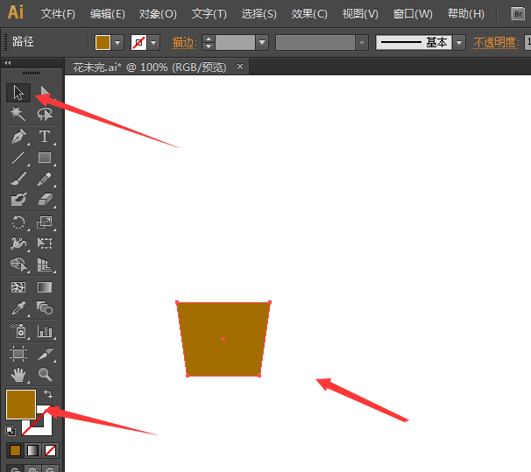Close the 花未完.ai document tab
This screenshot has width=531, height=472.
pos(240,67)
